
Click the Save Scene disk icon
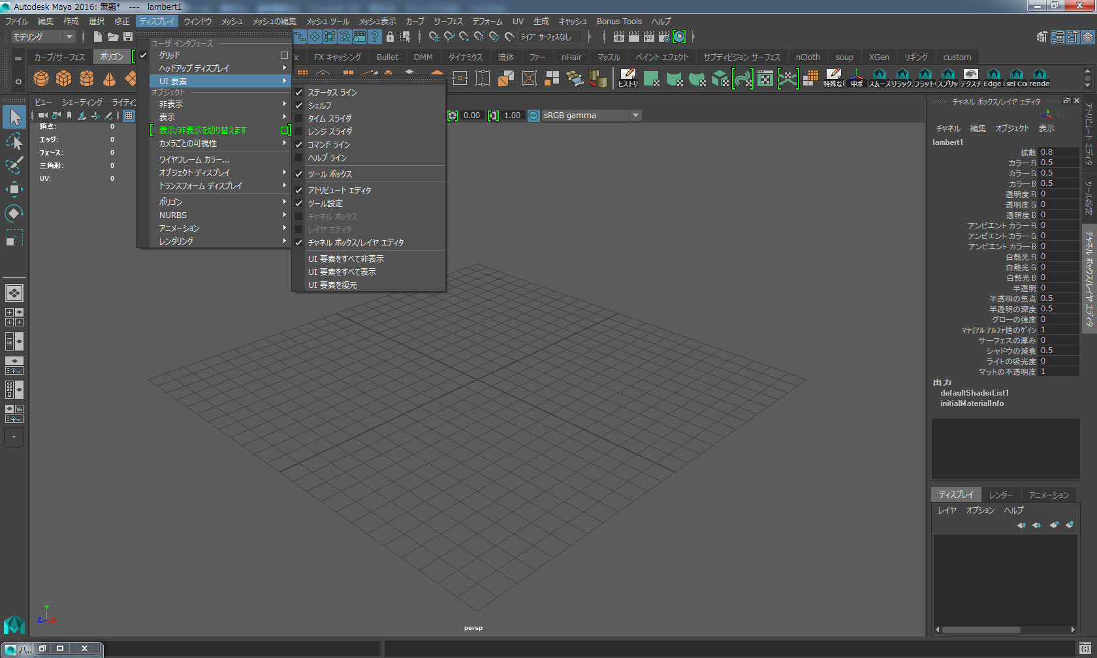pyautogui.click(x=128, y=37)
